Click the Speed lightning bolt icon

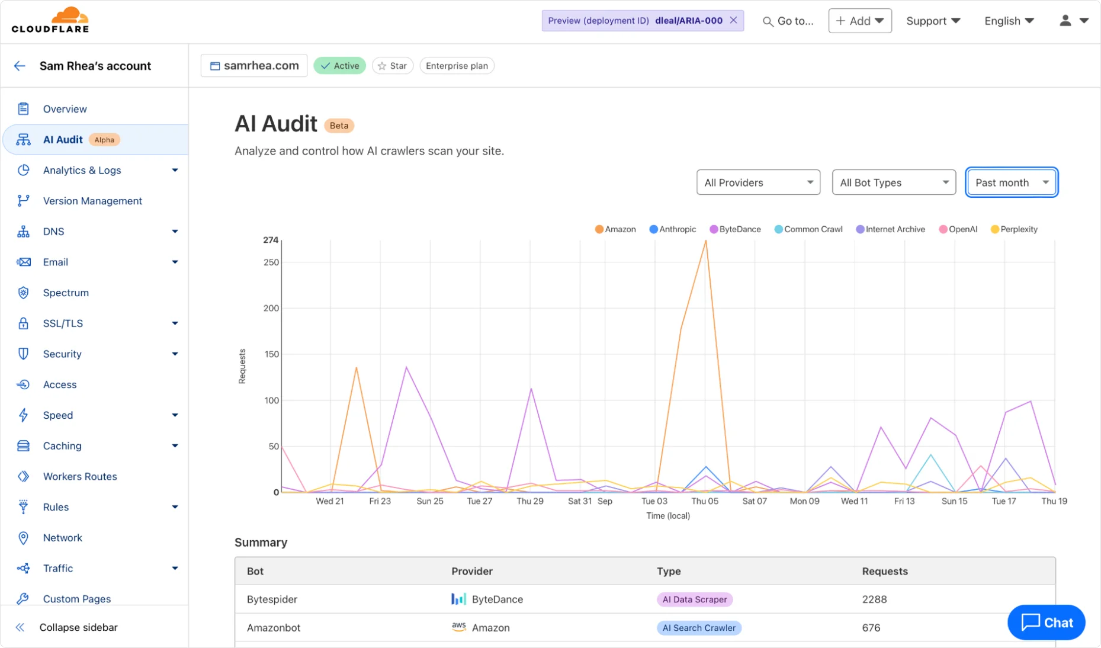coord(23,415)
